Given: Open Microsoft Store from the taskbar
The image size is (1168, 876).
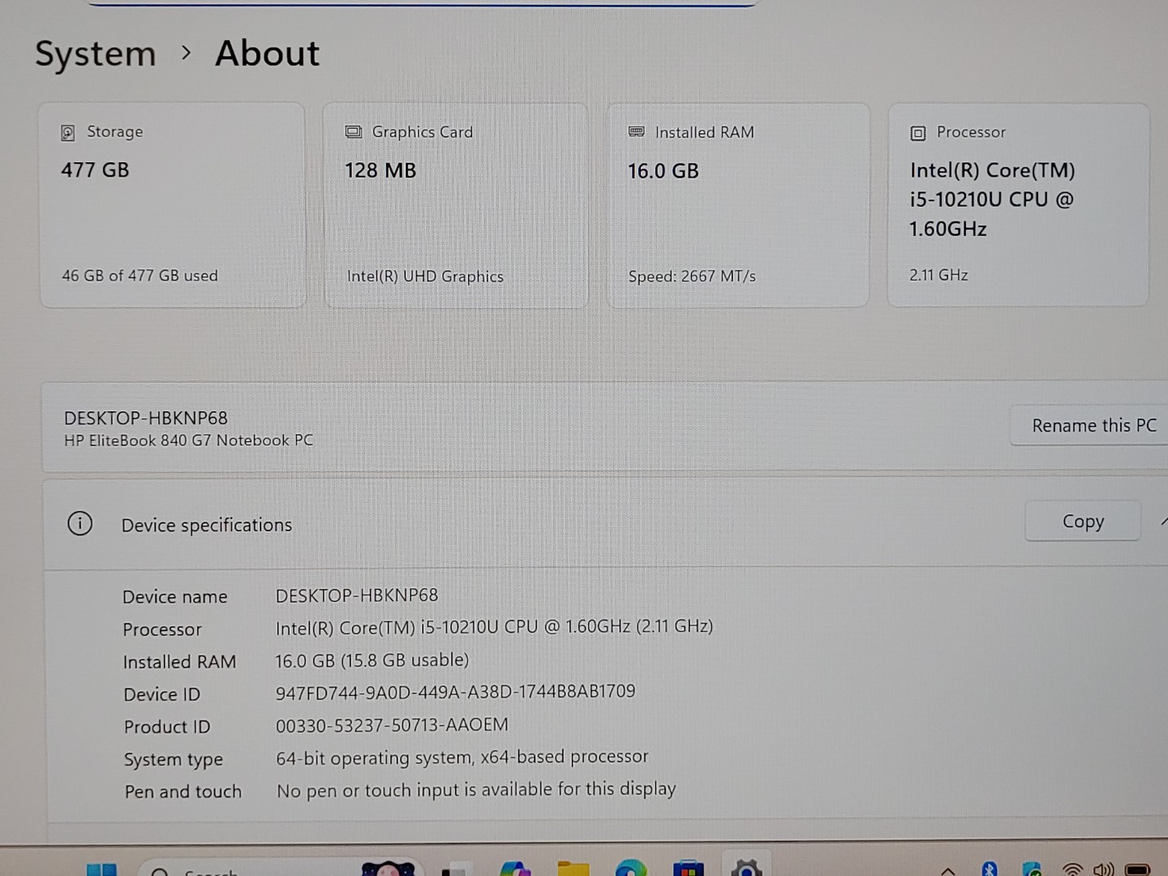Looking at the screenshot, I should [x=688, y=869].
